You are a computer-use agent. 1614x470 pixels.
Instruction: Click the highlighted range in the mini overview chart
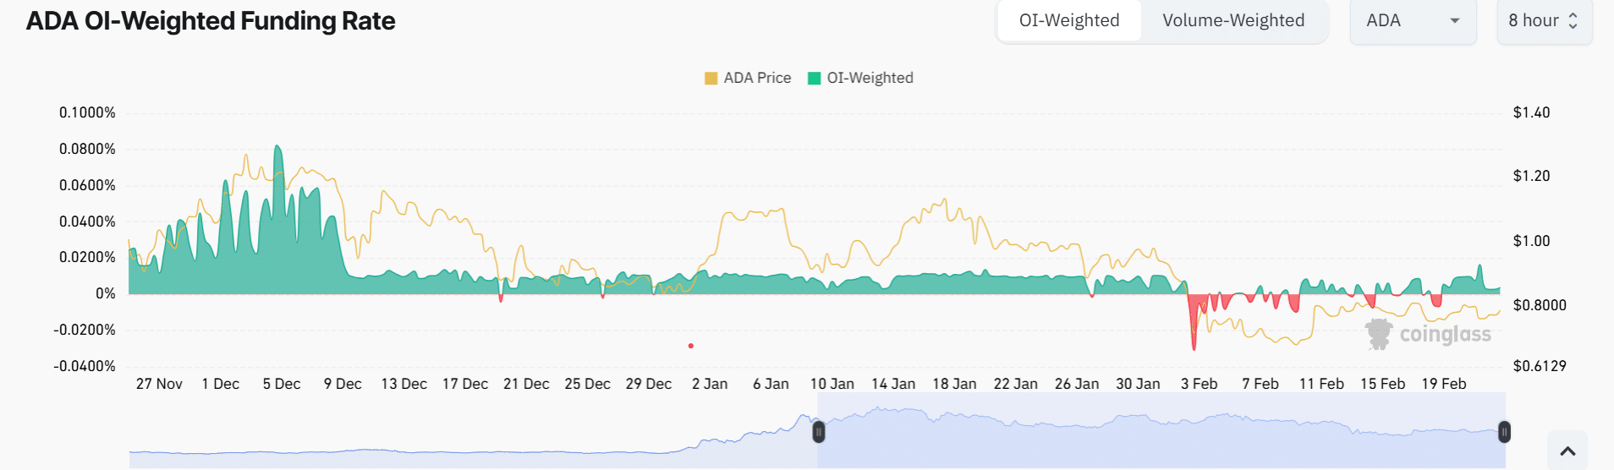[1159, 432]
